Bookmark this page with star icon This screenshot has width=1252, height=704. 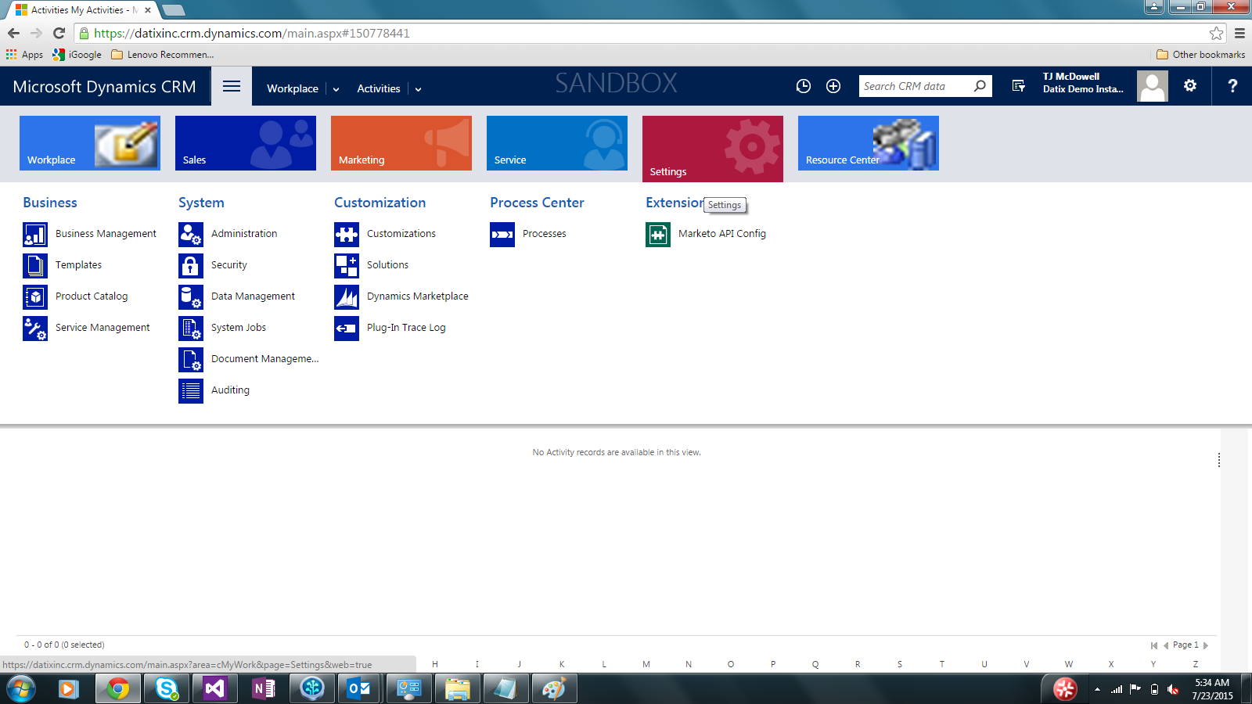click(x=1216, y=33)
